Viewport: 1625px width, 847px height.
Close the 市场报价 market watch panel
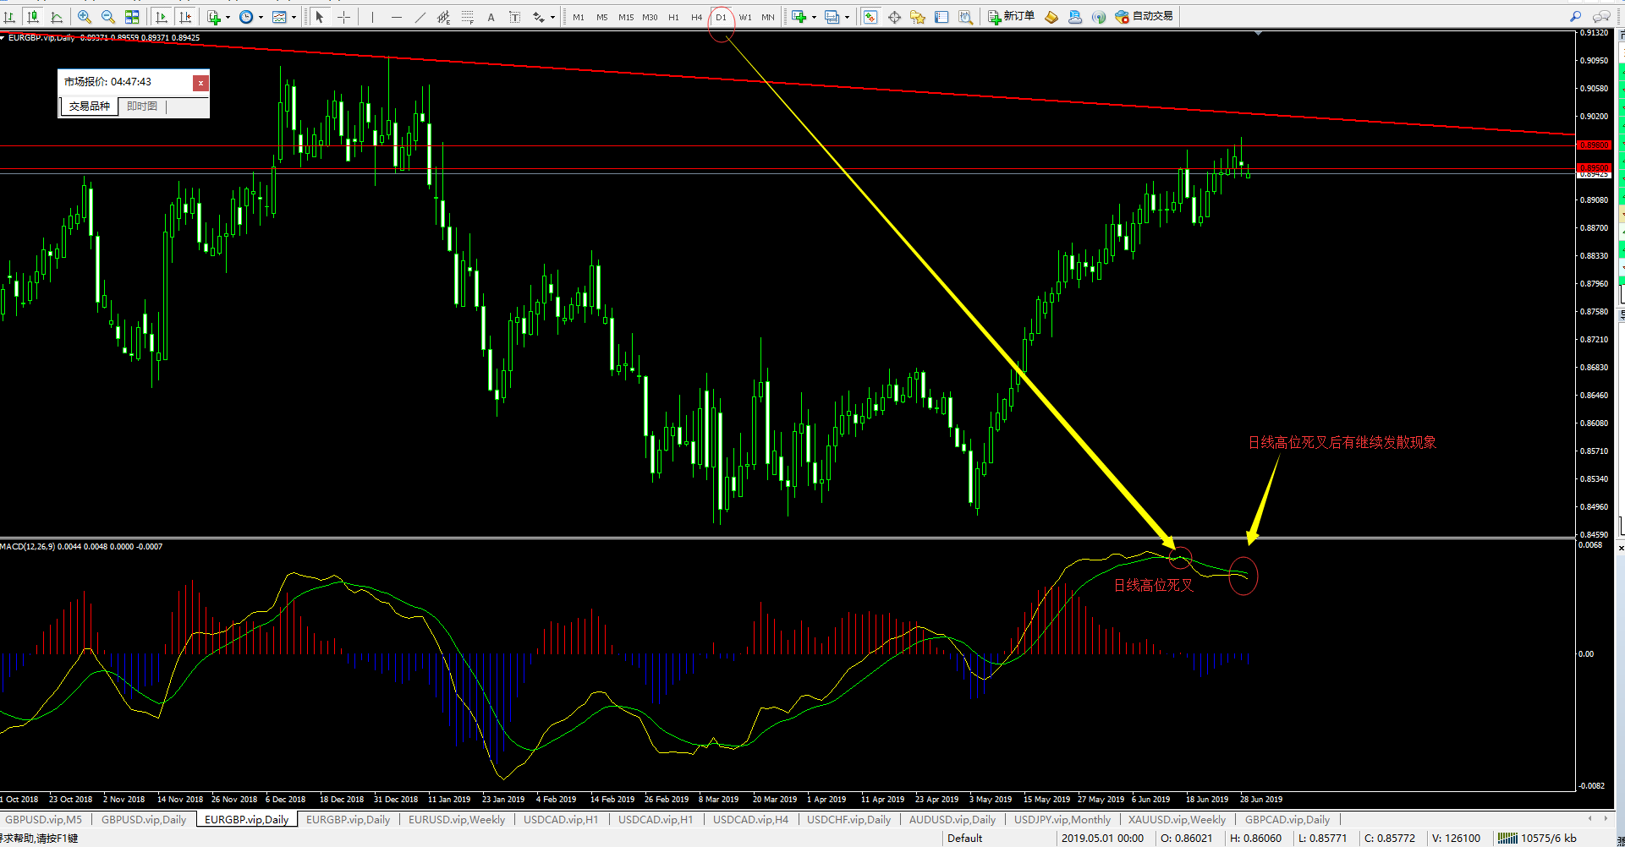(200, 83)
